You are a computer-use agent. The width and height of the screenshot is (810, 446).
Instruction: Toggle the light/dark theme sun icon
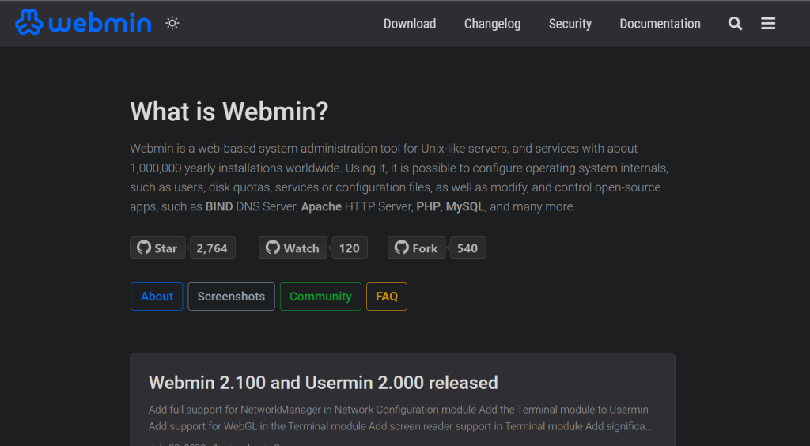172,23
